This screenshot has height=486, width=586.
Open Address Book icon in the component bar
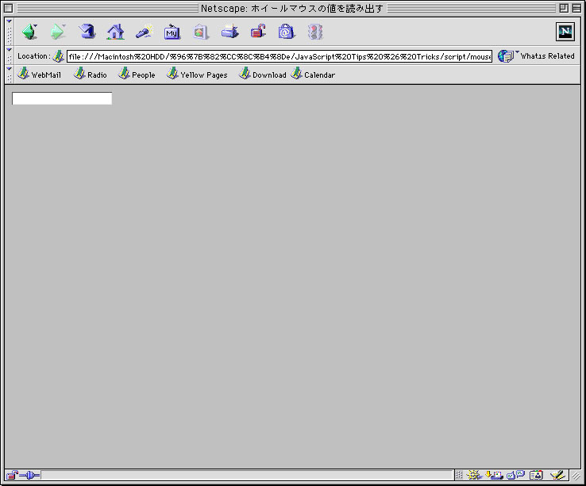[x=536, y=475]
